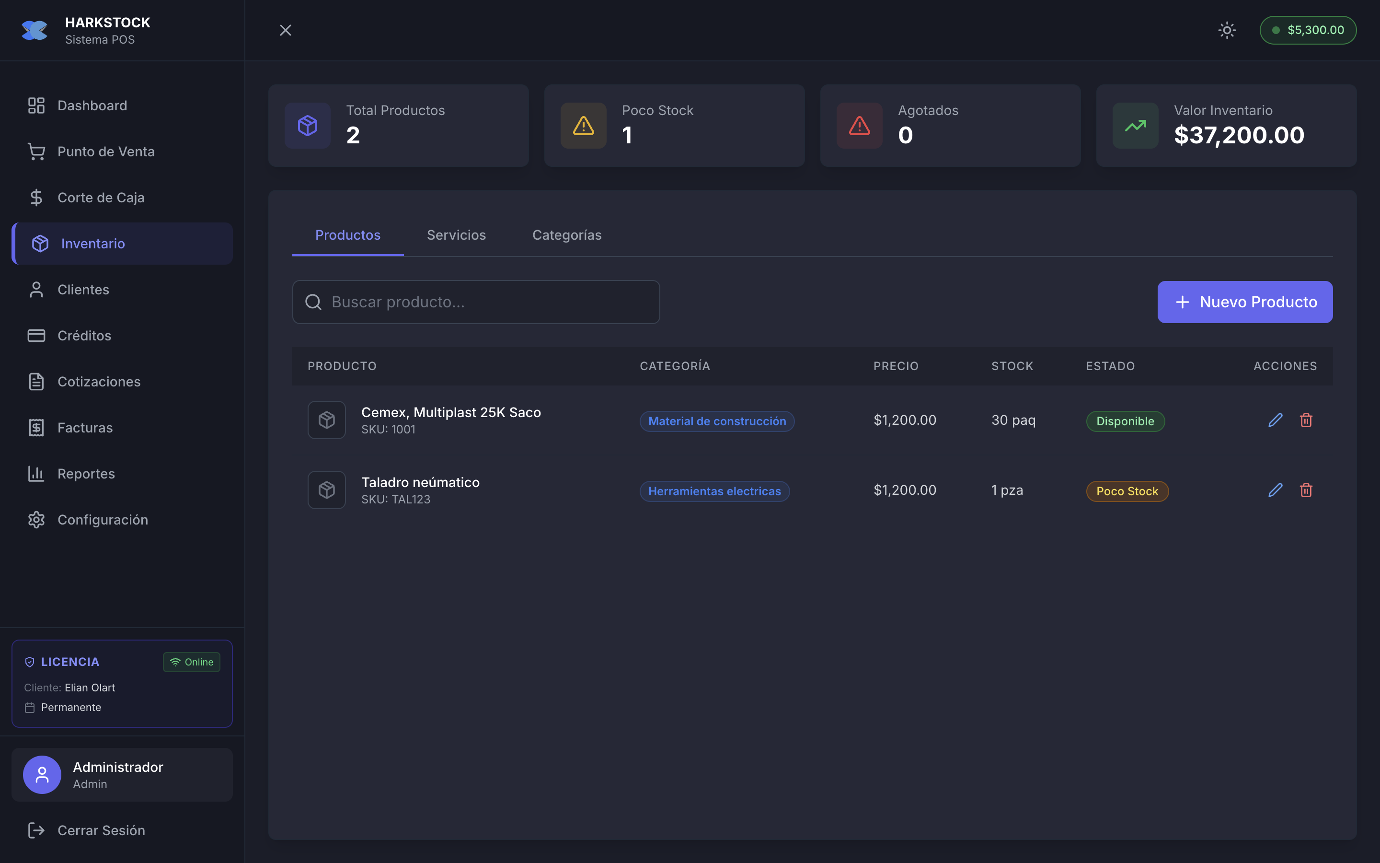The width and height of the screenshot is (1380, 863).
Task: Open Reportes from the sidebar
Action: point(86,474)
